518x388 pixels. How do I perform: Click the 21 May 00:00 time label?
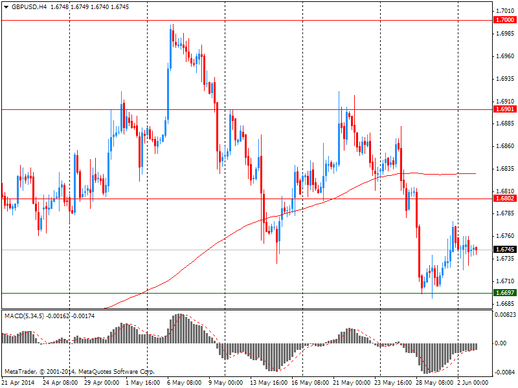click(352, 383)
